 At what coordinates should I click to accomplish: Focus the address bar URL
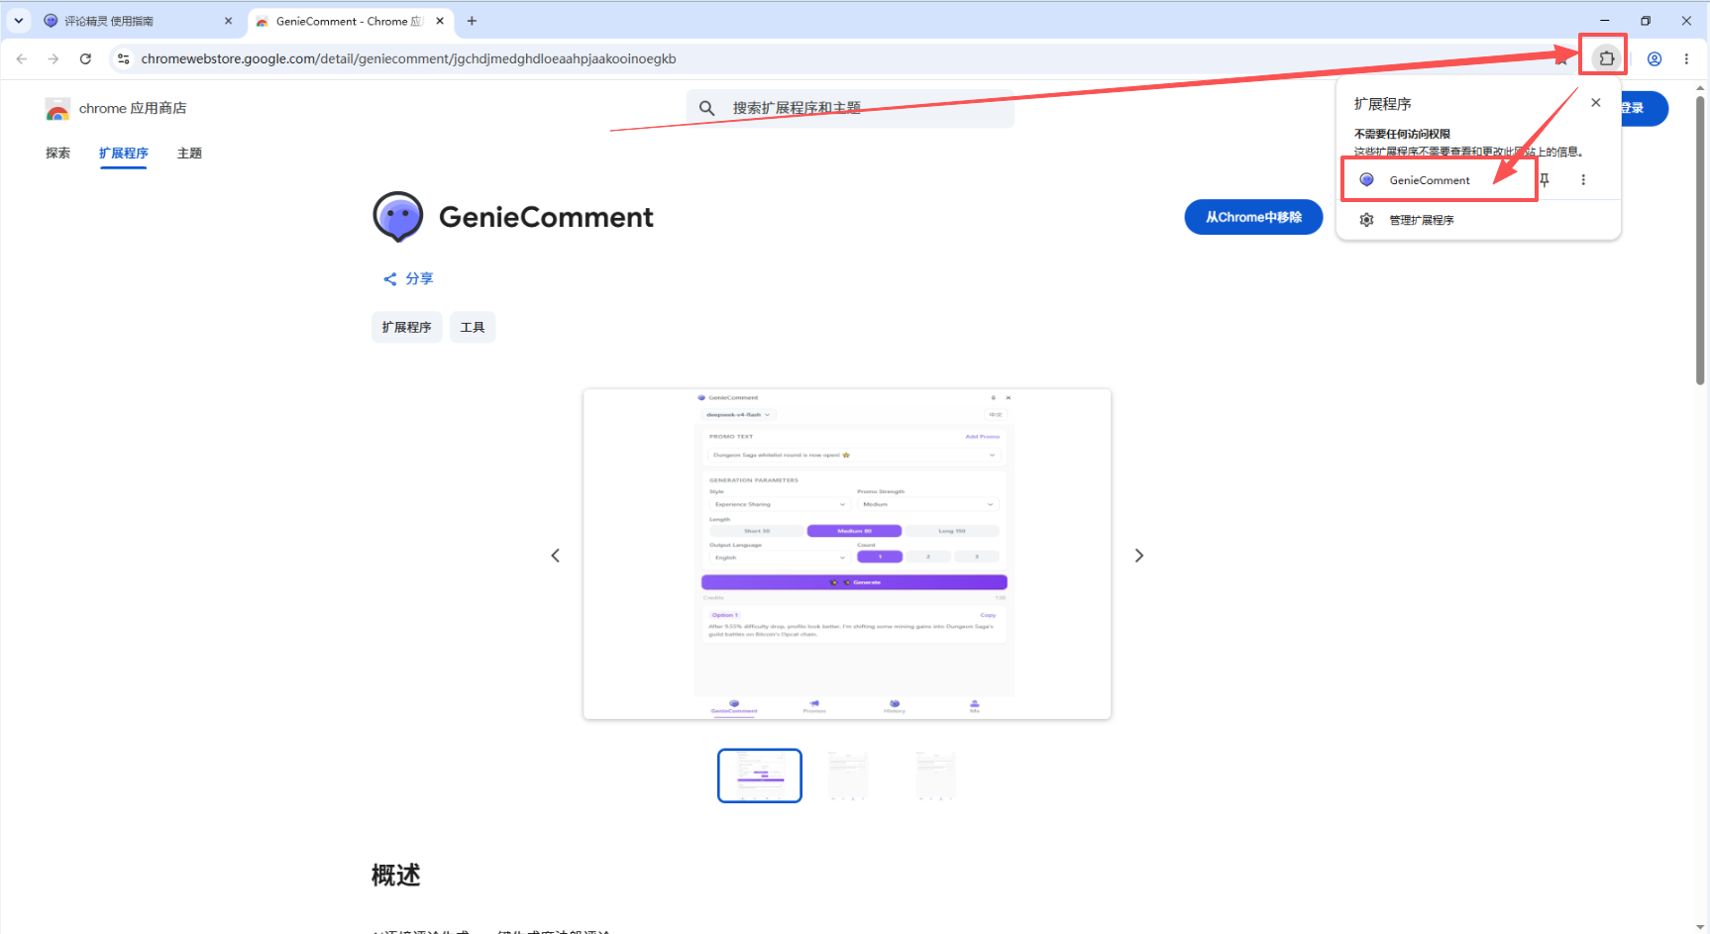pyautogui.click(x=408, y=59)
